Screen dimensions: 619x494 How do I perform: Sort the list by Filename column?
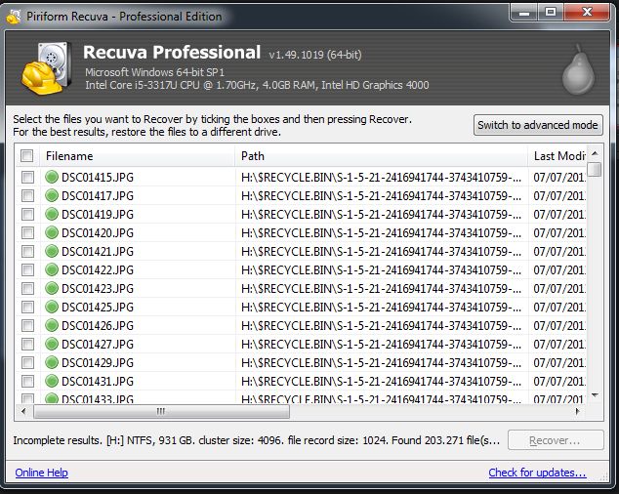click(137, 156)
